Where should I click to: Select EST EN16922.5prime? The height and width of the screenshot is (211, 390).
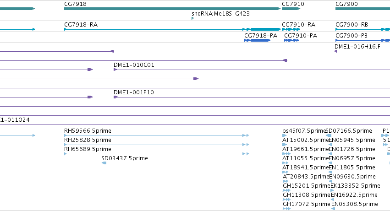pyautogui.click(x=354, y=195)
